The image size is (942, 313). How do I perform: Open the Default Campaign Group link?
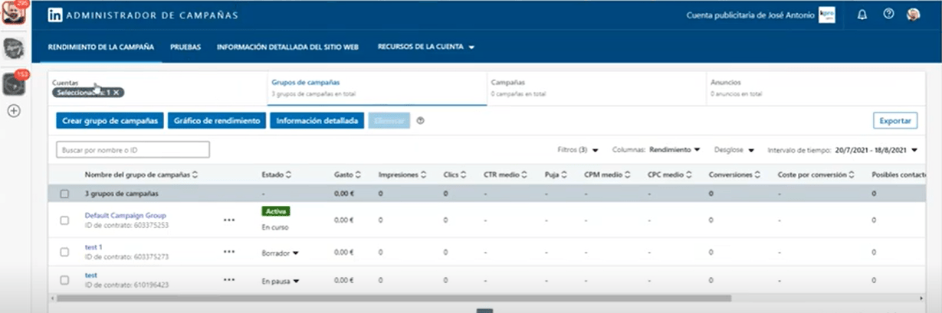click(125, 216)
